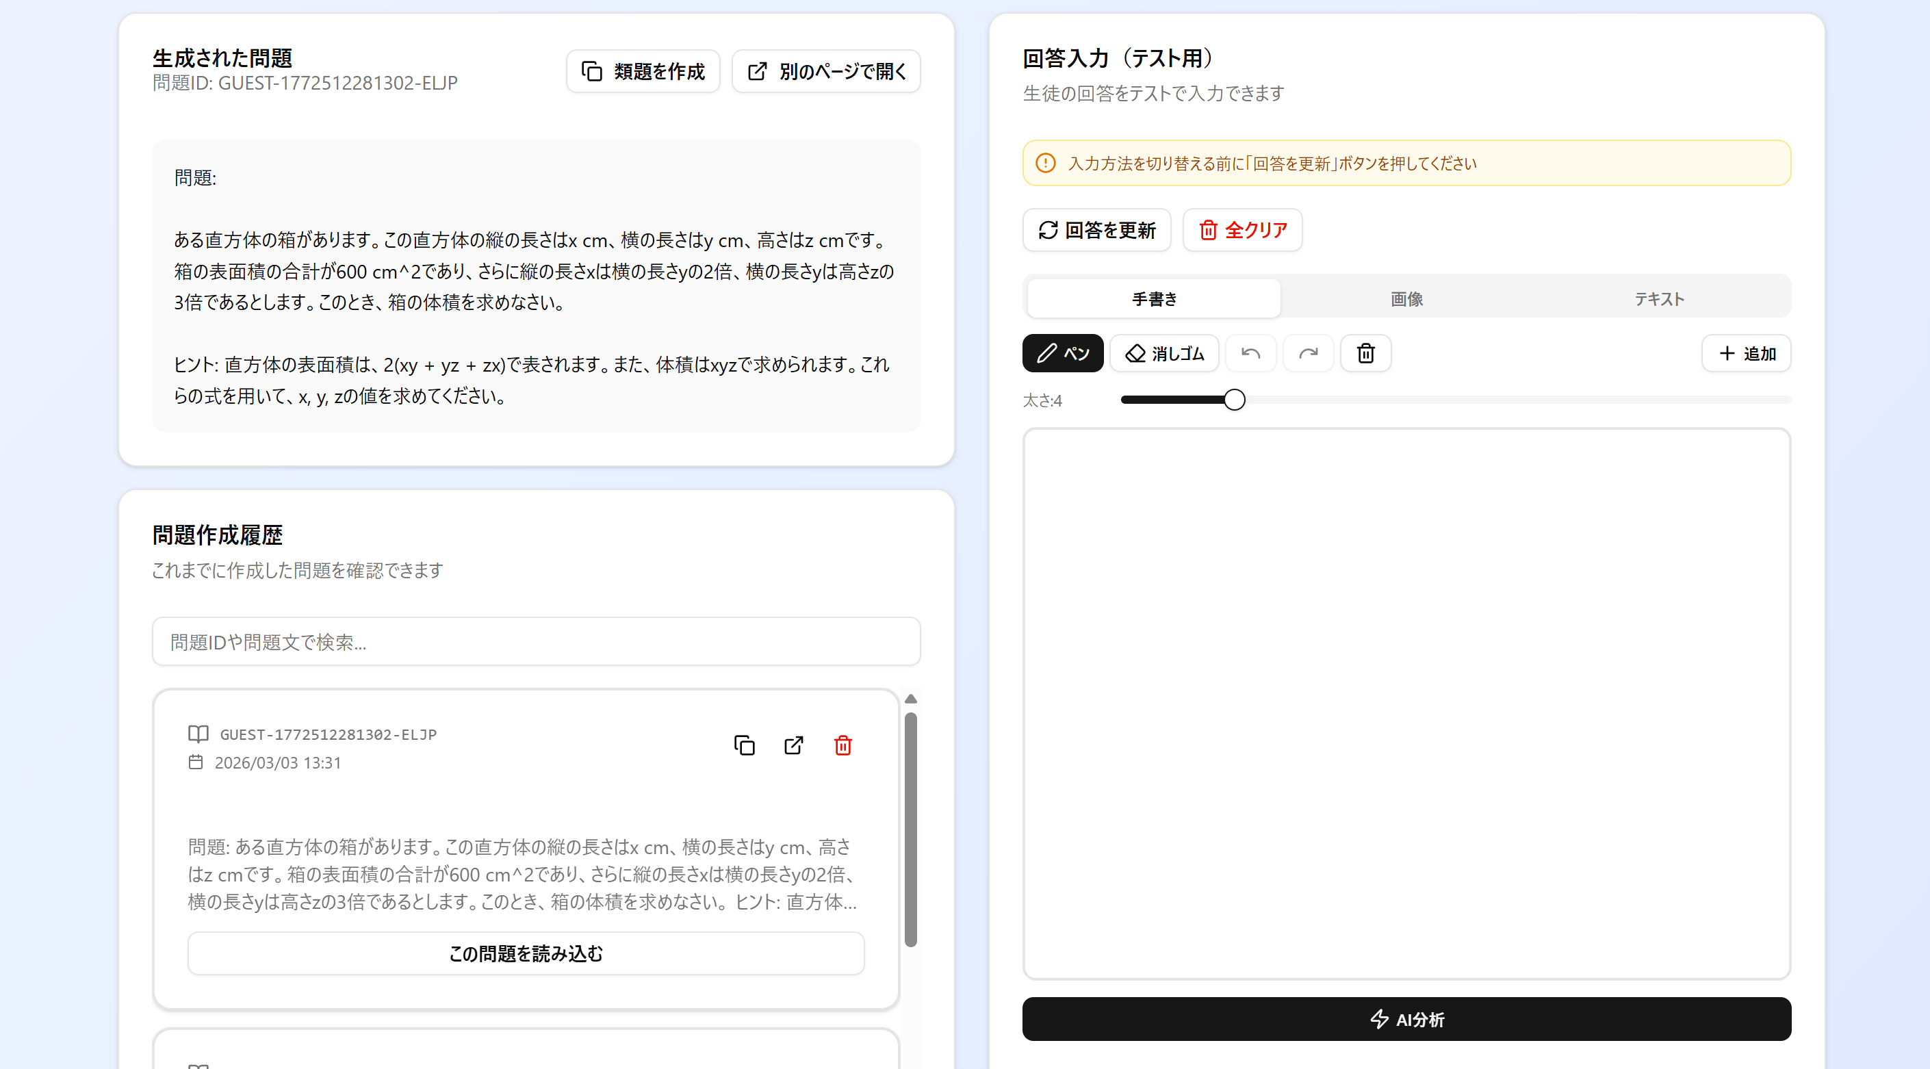
Task: Click the book icon beside the history card ID
Action: click(x=198, y=734)
